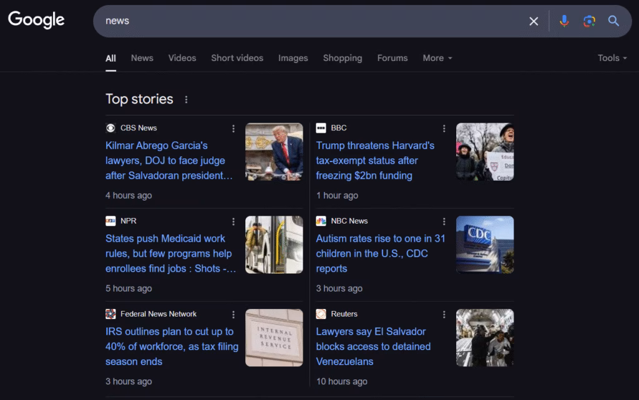Start the search with the magnifier icon
Screen dimensions: 639x400
[x=613, y=21]
